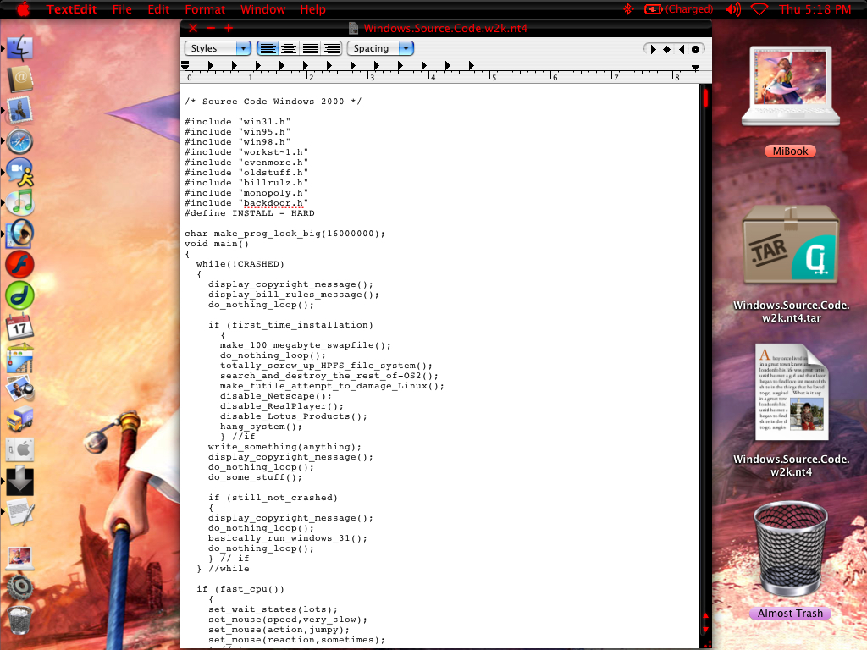Screen dimensions: 867x650
Task: Set paragraph alignment to justified
Action: [x=310, y=48]
